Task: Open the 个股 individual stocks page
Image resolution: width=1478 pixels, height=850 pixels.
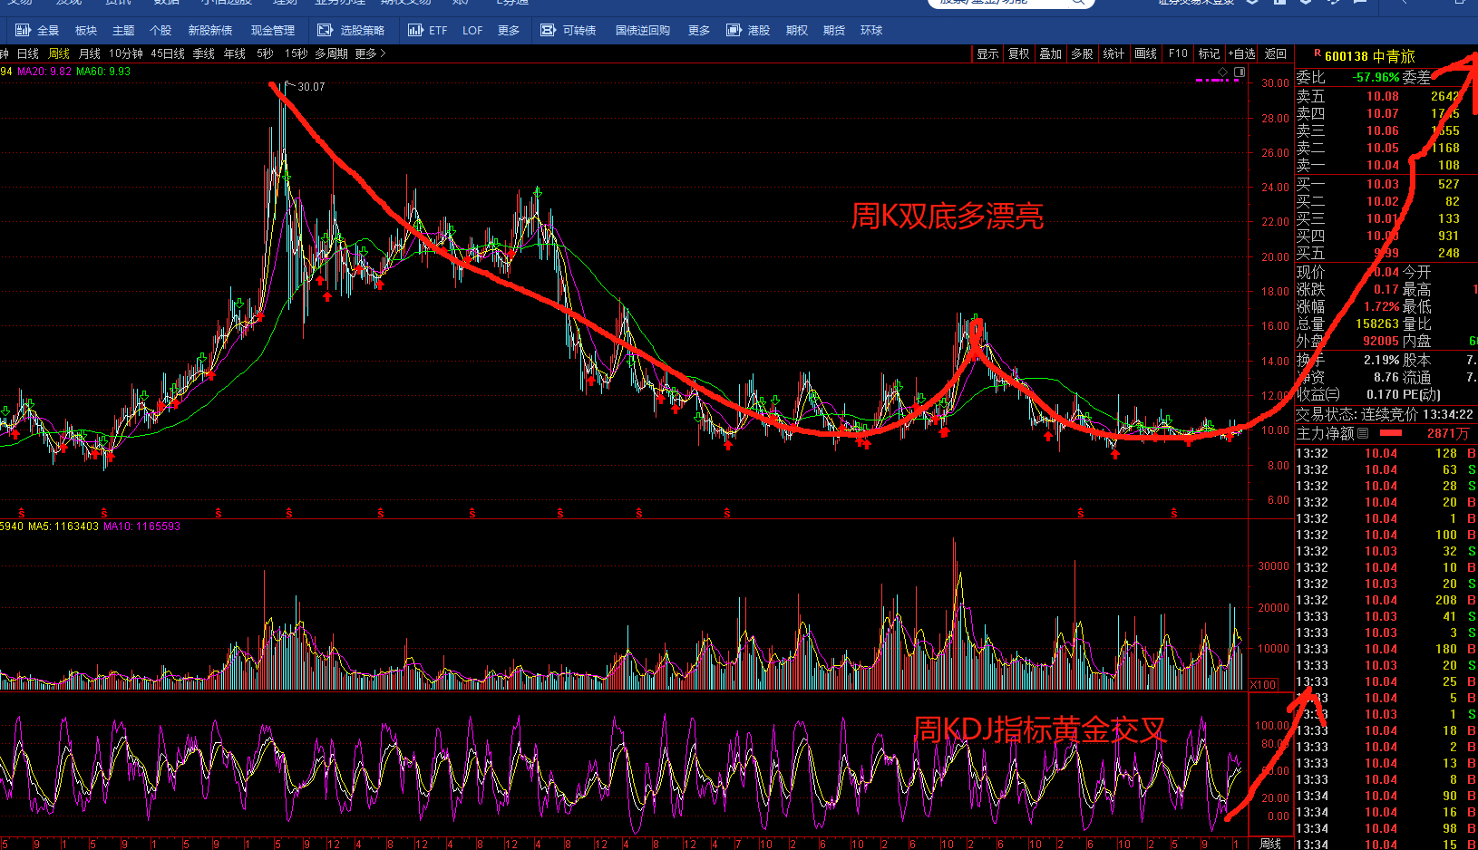Action: (160, 30)
